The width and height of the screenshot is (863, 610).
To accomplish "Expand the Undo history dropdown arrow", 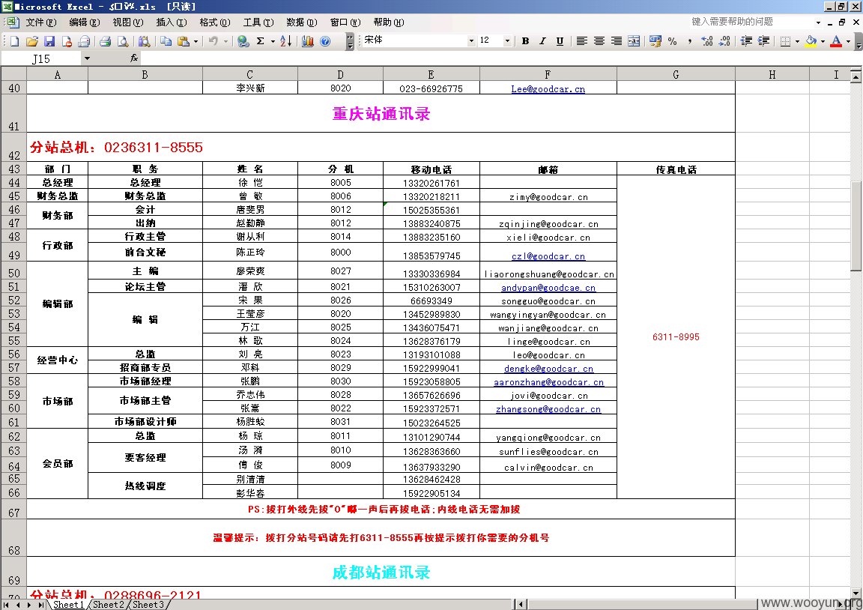I will coord(225,41).
